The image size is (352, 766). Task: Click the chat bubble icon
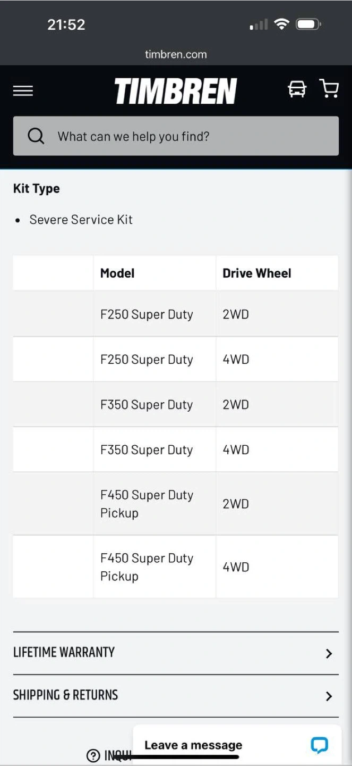tap(319, 745)
